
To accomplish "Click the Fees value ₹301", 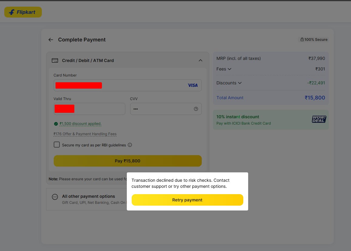I will click(320, 69).
